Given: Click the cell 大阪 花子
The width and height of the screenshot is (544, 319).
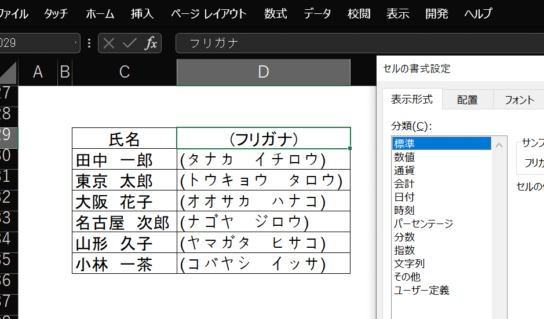Looking at the screenshot, I should (125, 201).
